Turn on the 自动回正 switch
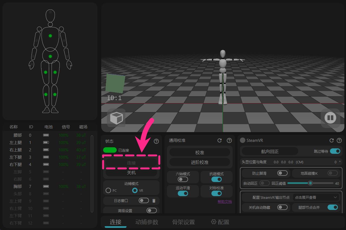Viewport: 346px width, 230px height. 265,183
